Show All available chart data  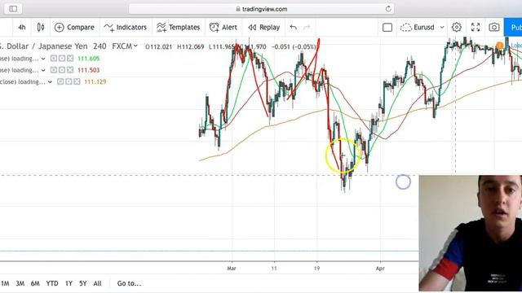pos(97,283)
